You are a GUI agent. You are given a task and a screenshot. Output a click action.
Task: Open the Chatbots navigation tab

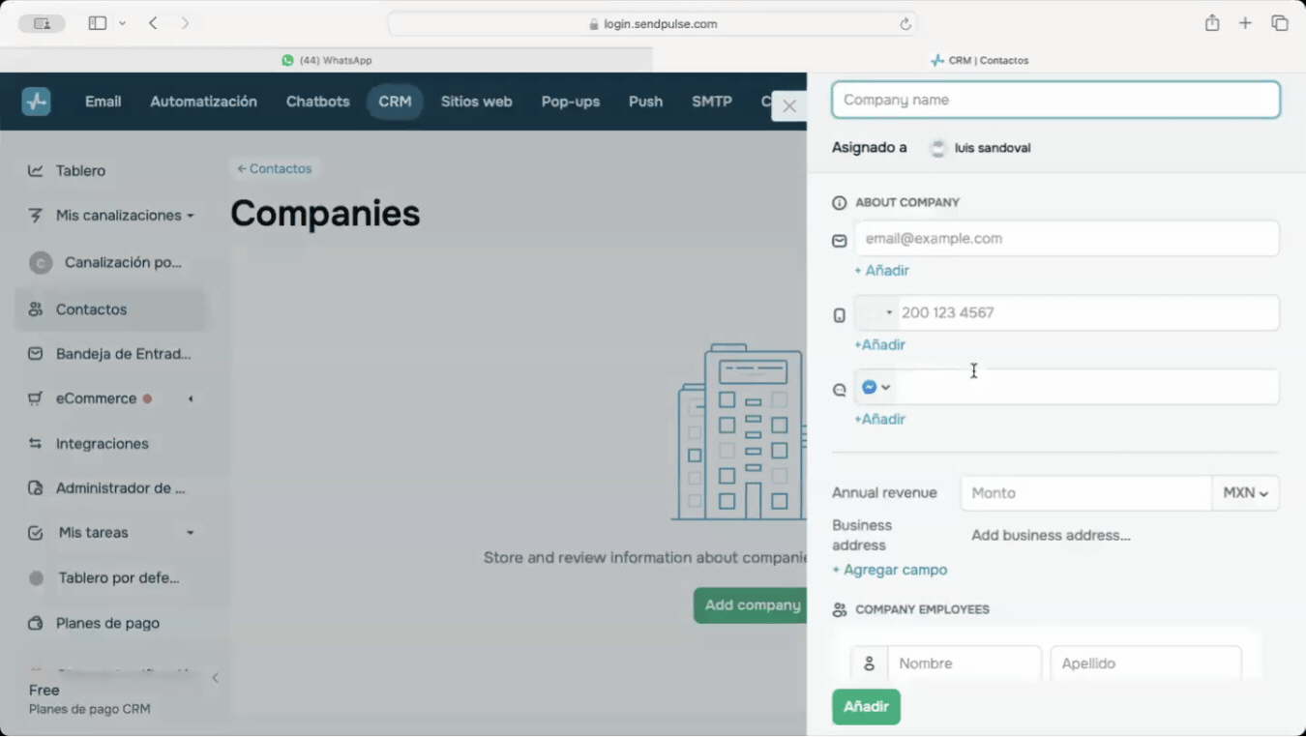point(317,102)
